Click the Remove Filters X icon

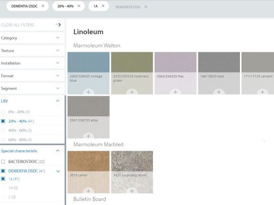(x=146, y=7)
